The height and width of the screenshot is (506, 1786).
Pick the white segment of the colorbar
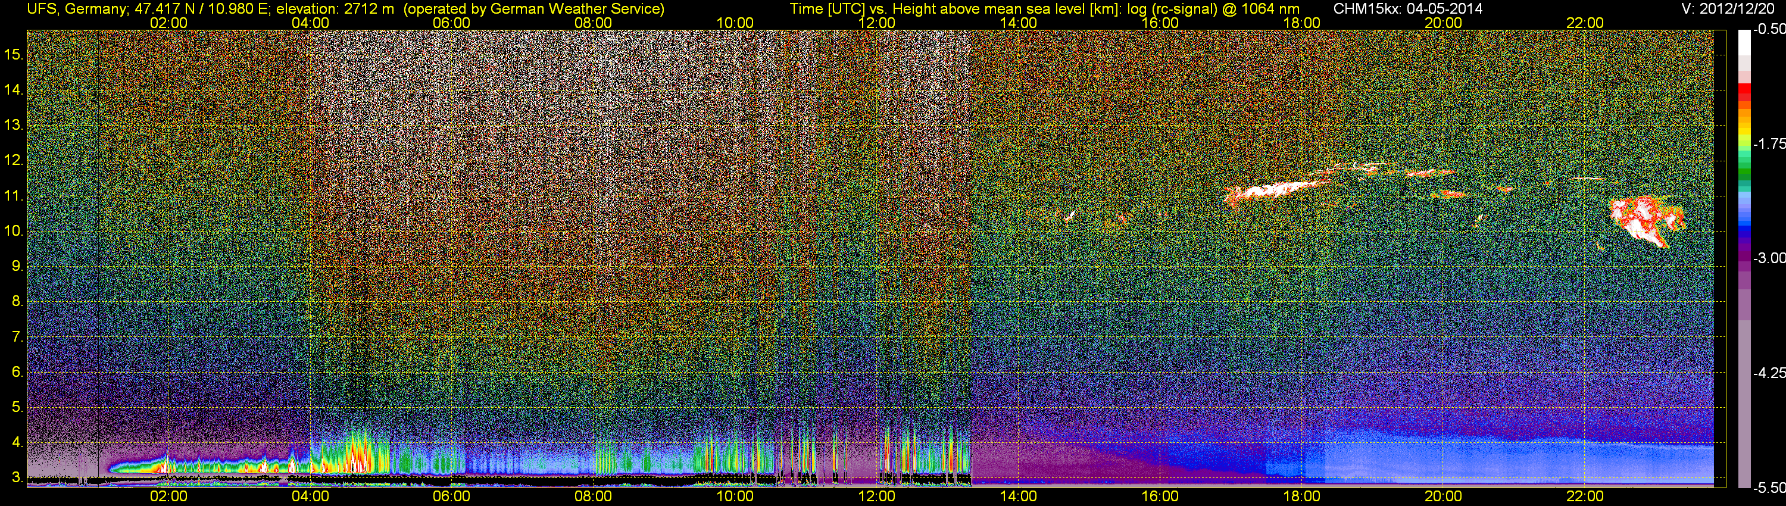pos(1744,43)
